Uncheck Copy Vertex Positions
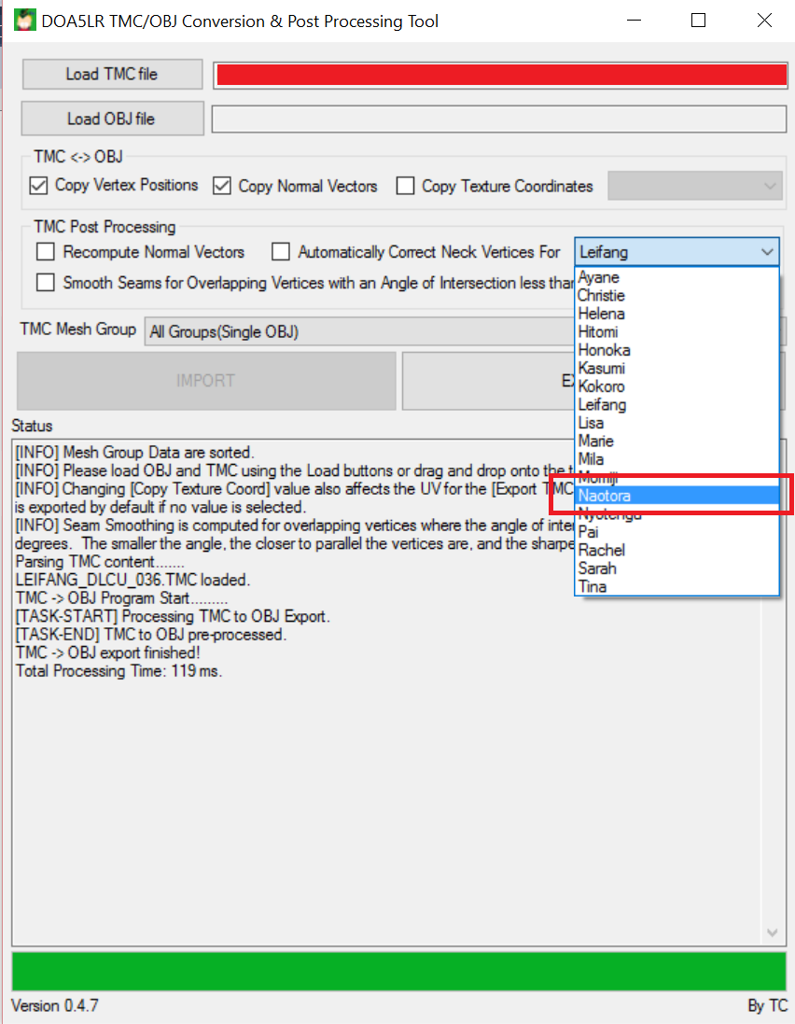The height and width of the screenshot is (1024, 795). pos(37,186)
